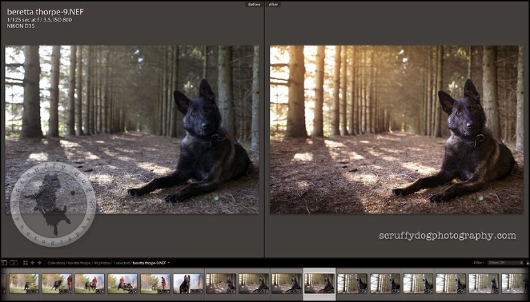The image size is (530, 302).
Task: Select thumbnail immediately right of the selected one
Action: point(353,283)
